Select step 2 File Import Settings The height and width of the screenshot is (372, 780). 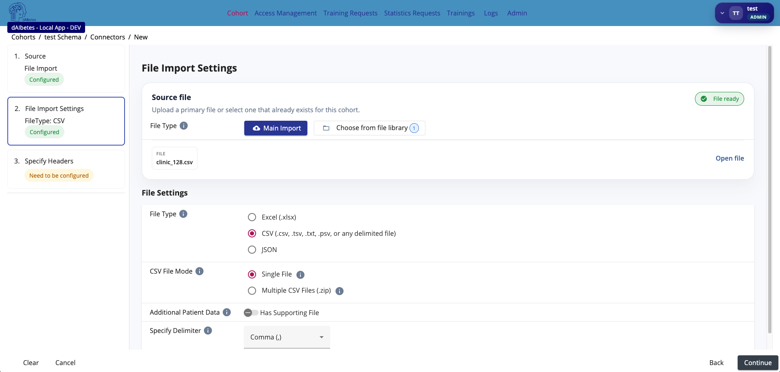click(66, 121)
